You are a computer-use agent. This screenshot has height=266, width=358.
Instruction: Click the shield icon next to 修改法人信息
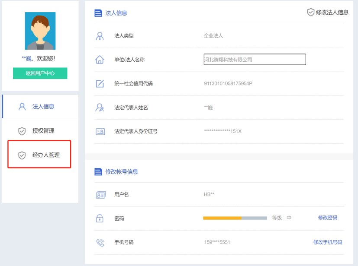[310, 13]
